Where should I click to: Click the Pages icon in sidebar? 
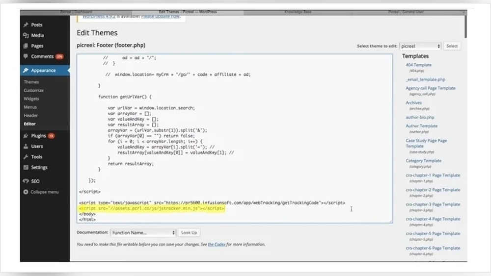coord(26,46)
